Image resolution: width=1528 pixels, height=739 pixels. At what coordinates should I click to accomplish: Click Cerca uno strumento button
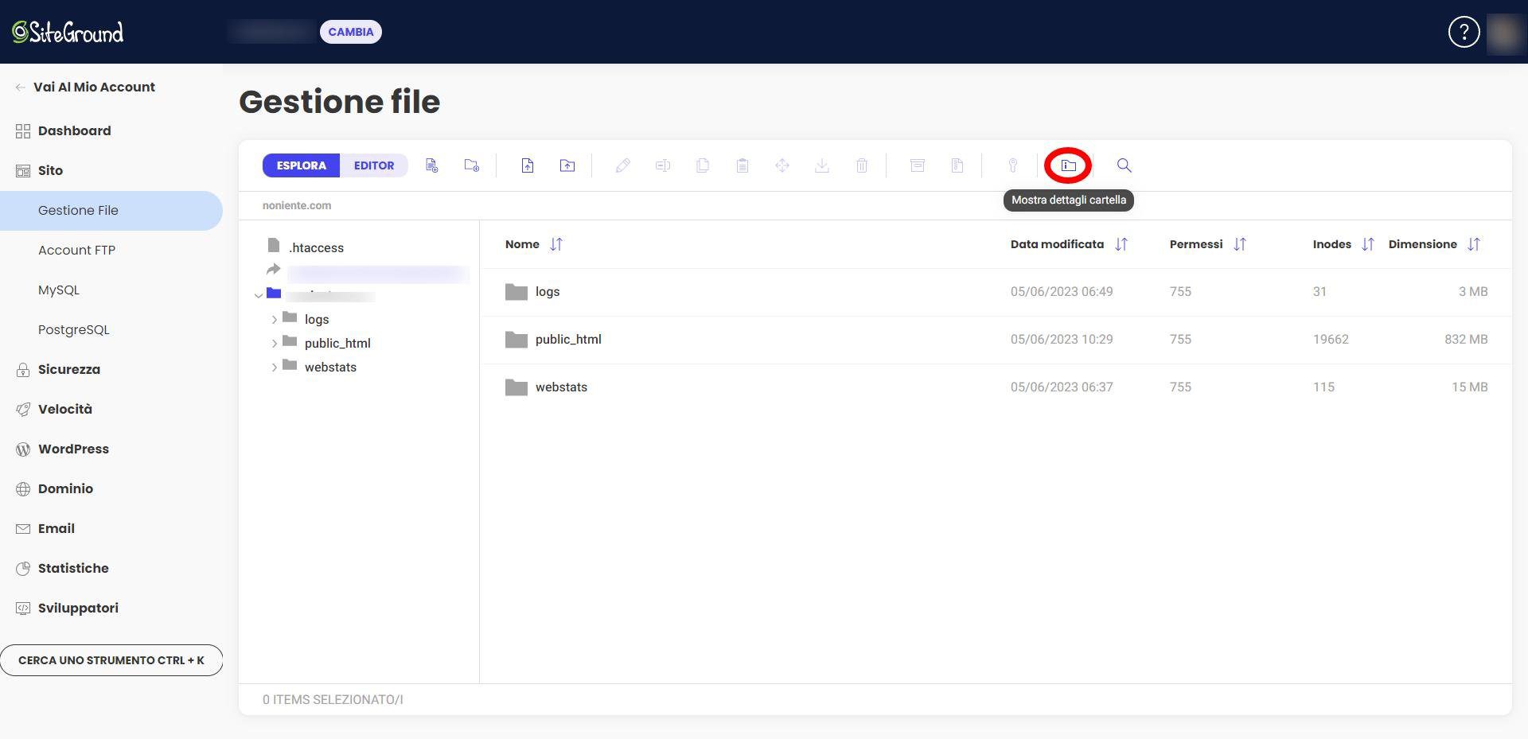click(x=111, y=660)
